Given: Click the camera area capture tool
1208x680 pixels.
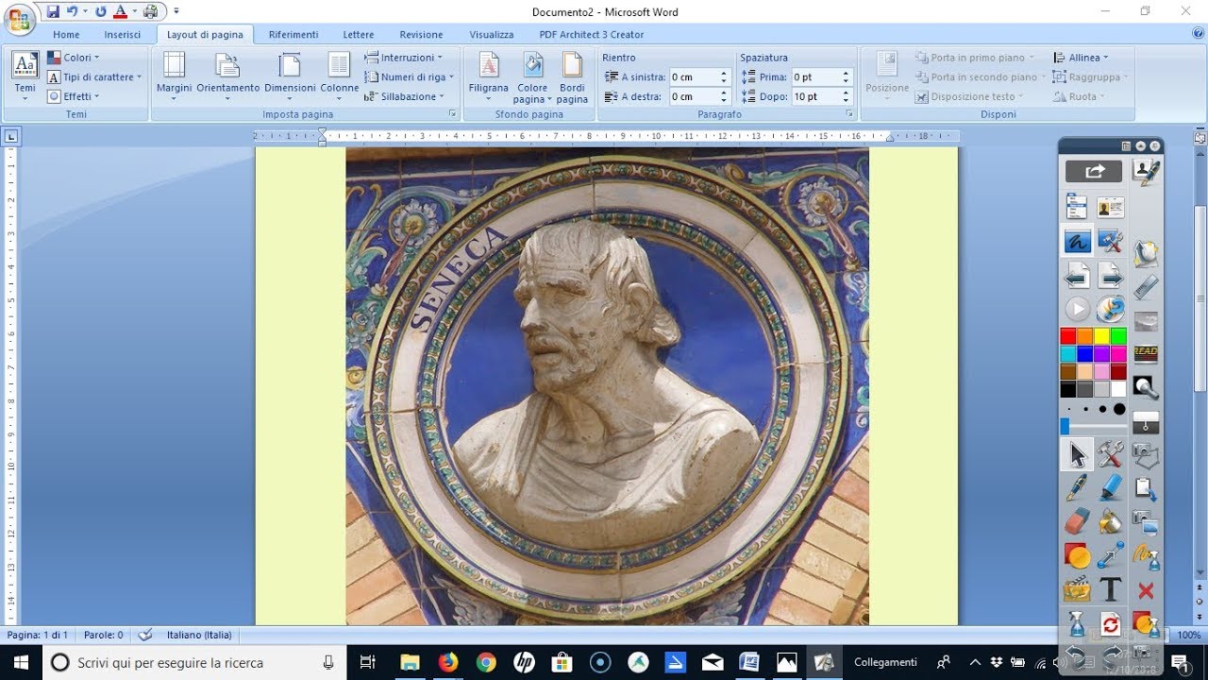Looking at the screenshot, I should pyautogui.click(x=1146, y=454).
